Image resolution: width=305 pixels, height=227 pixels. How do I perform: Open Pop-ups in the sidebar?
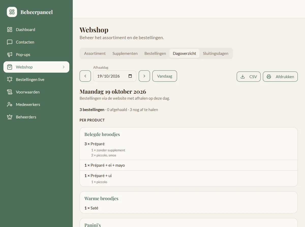click(36, 54)
